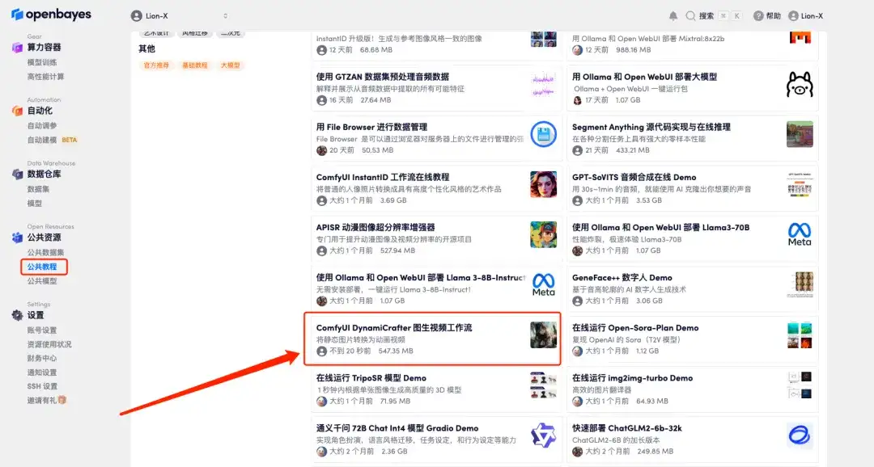Viewport: 874px width, 467px height.
Task: Filter by the 大模型 tag
Action: pyautogui.click(x=230, y=65)
